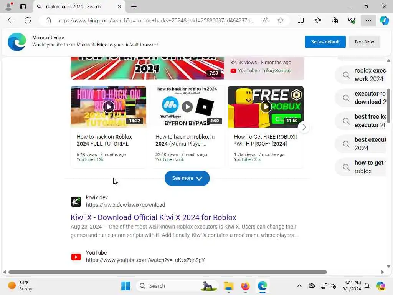Dismiss prompt with Not Now
This screenshot has height=295, width=393.
pyautogui.click(x=364, y=41)
